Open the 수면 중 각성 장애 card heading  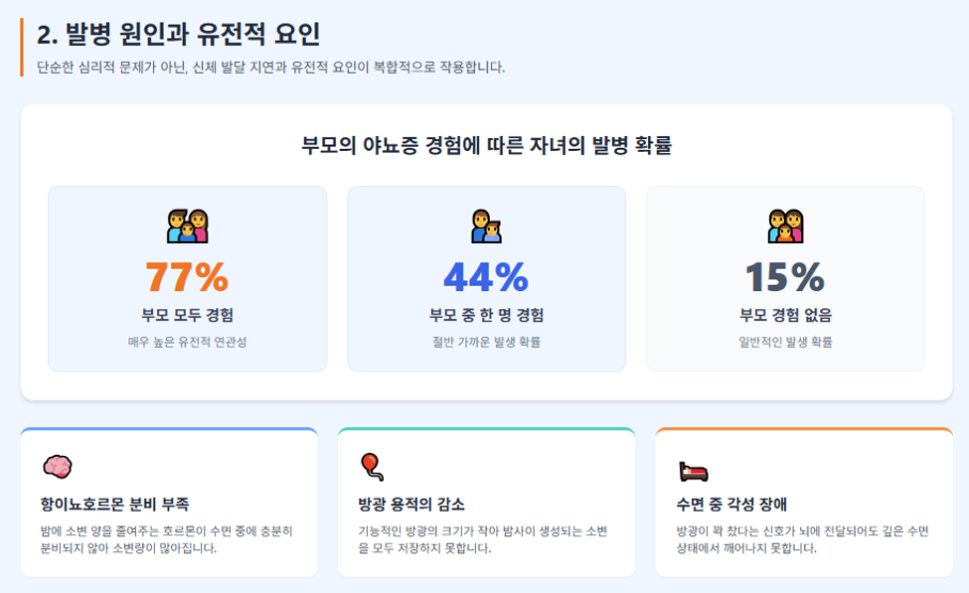(731, 504)
